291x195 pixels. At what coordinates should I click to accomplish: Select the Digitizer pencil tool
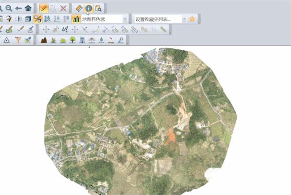[44, 8]
